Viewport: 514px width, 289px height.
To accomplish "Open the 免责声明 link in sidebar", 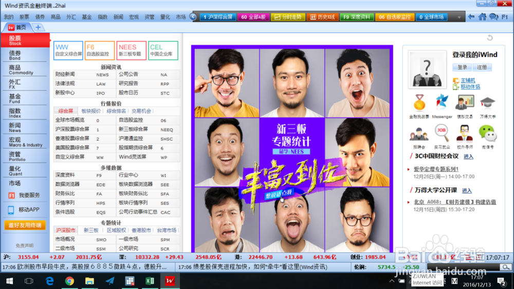I will point(25,245).
